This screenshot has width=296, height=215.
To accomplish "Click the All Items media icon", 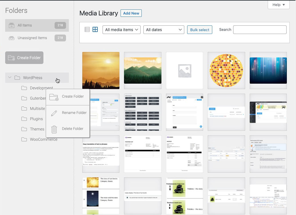I will click(11, 25).
